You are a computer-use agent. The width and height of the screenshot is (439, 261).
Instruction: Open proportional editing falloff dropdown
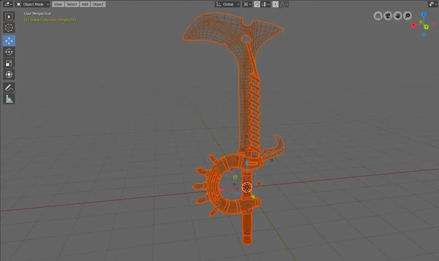point(284,4)
